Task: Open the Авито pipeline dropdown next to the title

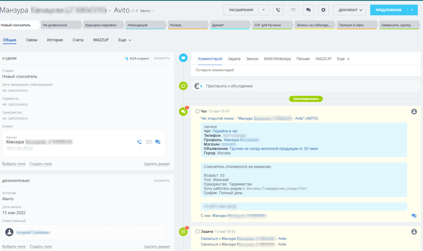Action: click(x=147, y=11)
